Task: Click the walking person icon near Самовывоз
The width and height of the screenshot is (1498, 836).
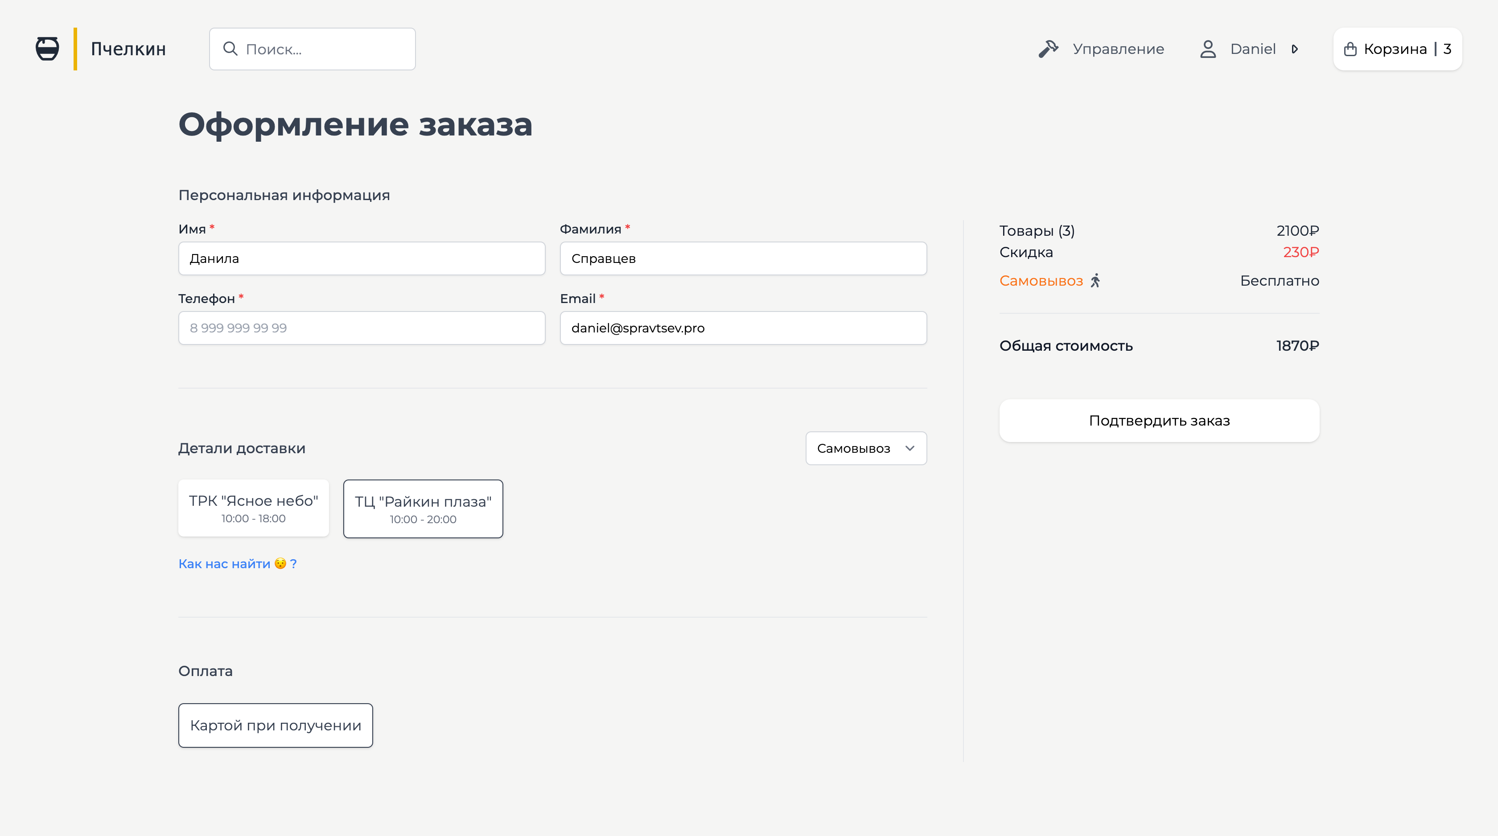Action: coord(1095,281)
